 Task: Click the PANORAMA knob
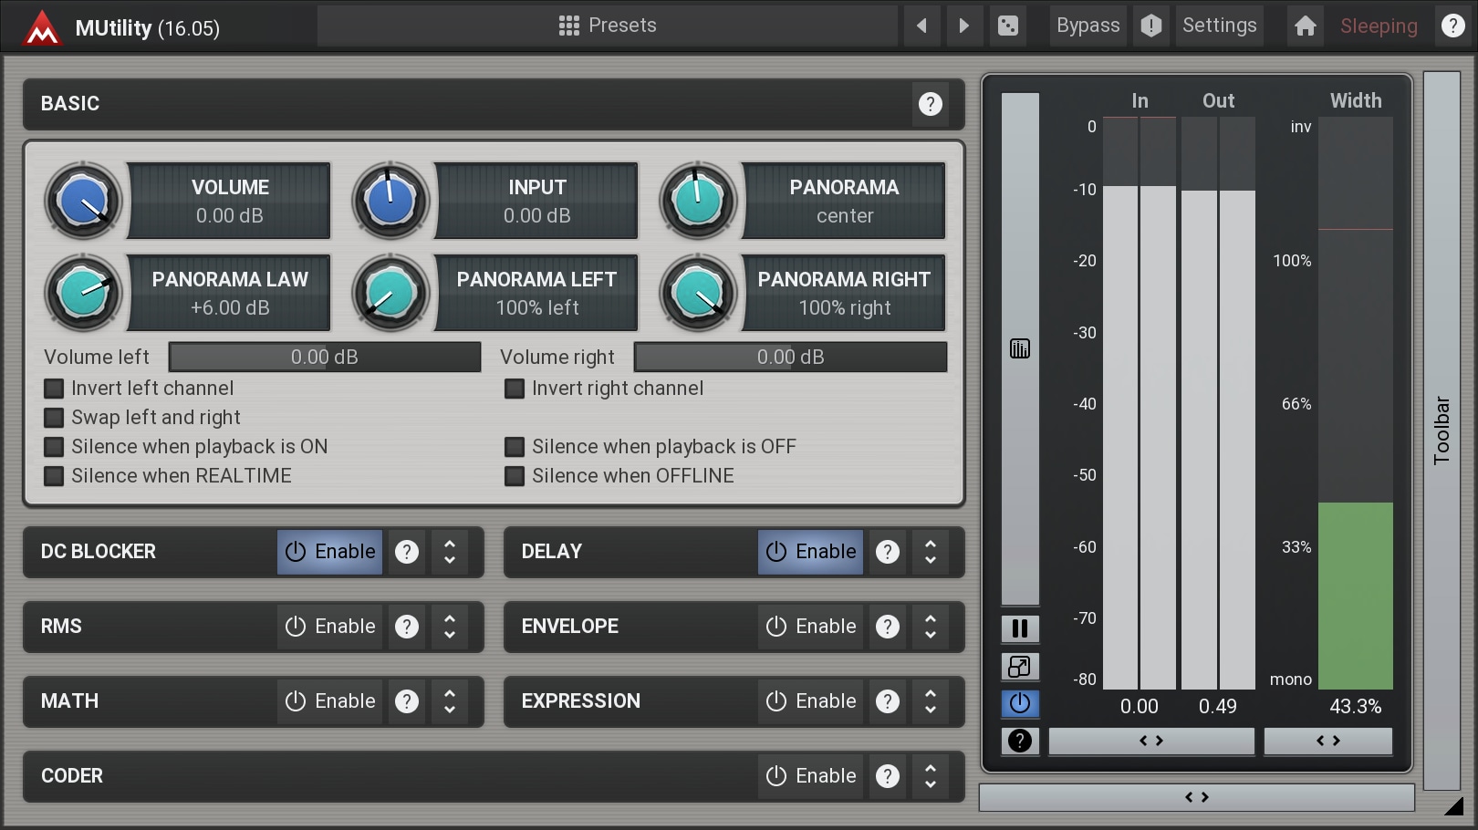pos(698,201)
